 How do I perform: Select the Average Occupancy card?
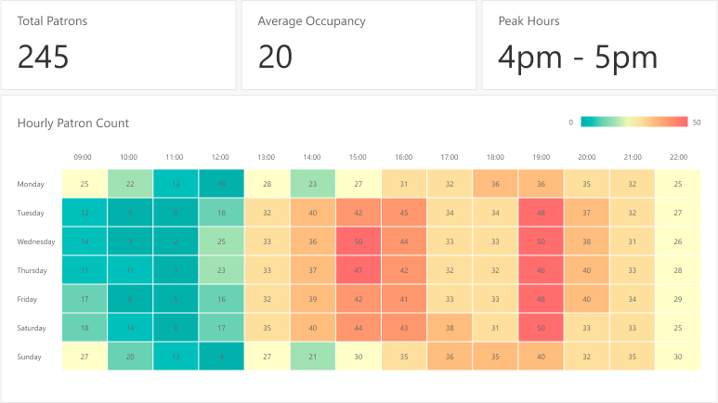tap(358, 45)
